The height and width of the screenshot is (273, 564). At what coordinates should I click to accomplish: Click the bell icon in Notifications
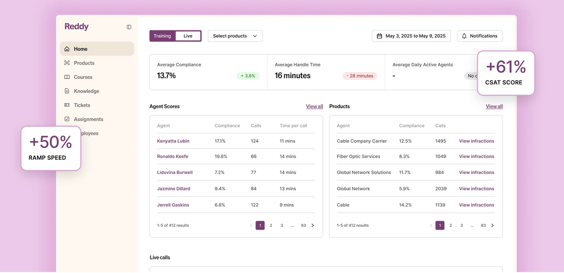point(464,36)
